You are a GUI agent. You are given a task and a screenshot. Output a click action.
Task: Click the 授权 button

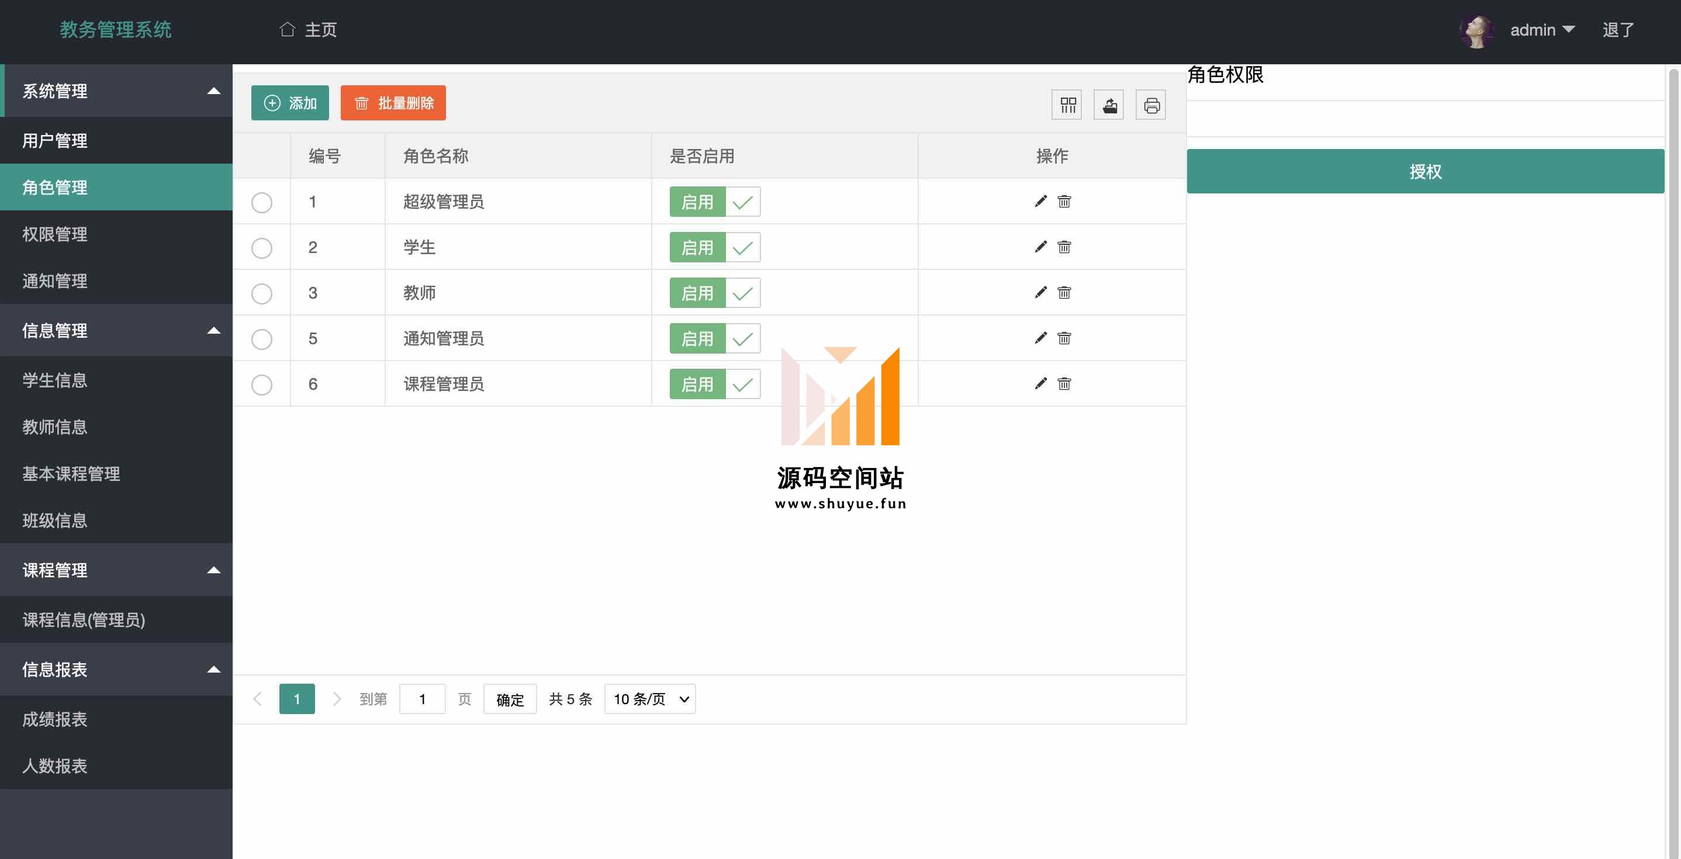click(x=1425, y=171)
